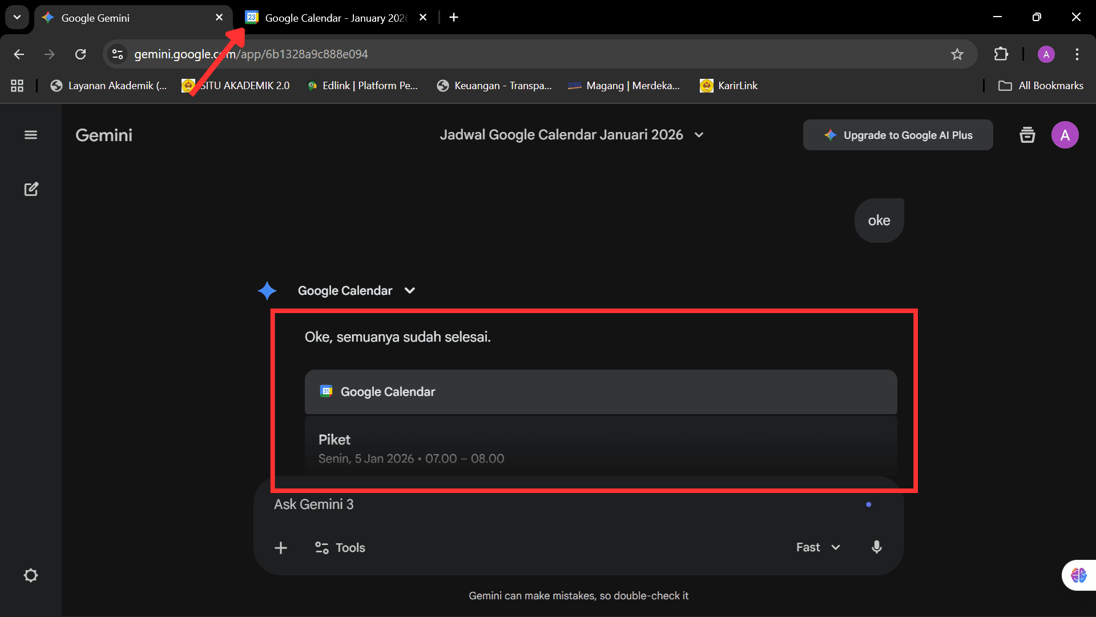
Task: Click the brain extension icon at bottom right
Action: coord(1079,575)
